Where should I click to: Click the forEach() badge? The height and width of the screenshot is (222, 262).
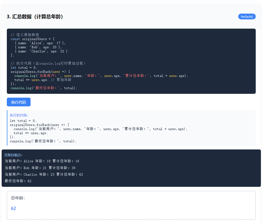click(x=247, y=17)
